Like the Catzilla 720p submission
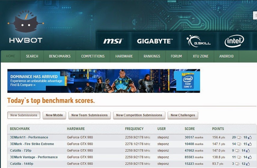 coord(248,151)
